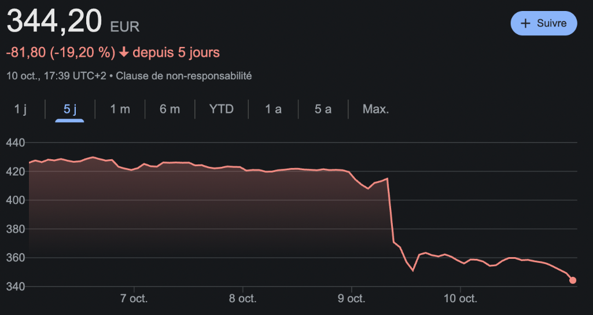Click the plus icon inside Suivre
The height and width of the screenshot is (315, 593).
point(525,23)
